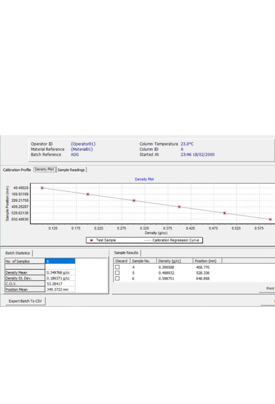Check the Discard box for sample 6
Screen dimensions: 275x404
pos(117,278)
